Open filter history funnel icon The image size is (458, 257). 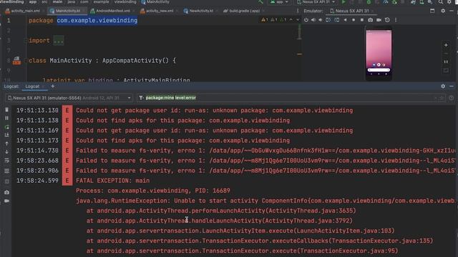click(141, 98)
